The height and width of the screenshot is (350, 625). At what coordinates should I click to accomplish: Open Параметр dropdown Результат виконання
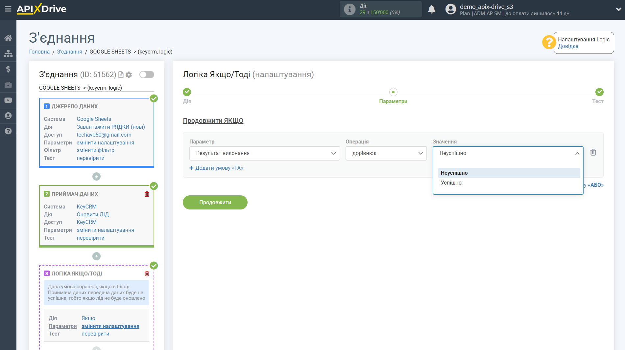pyautogui.click(x=265, y=153)
